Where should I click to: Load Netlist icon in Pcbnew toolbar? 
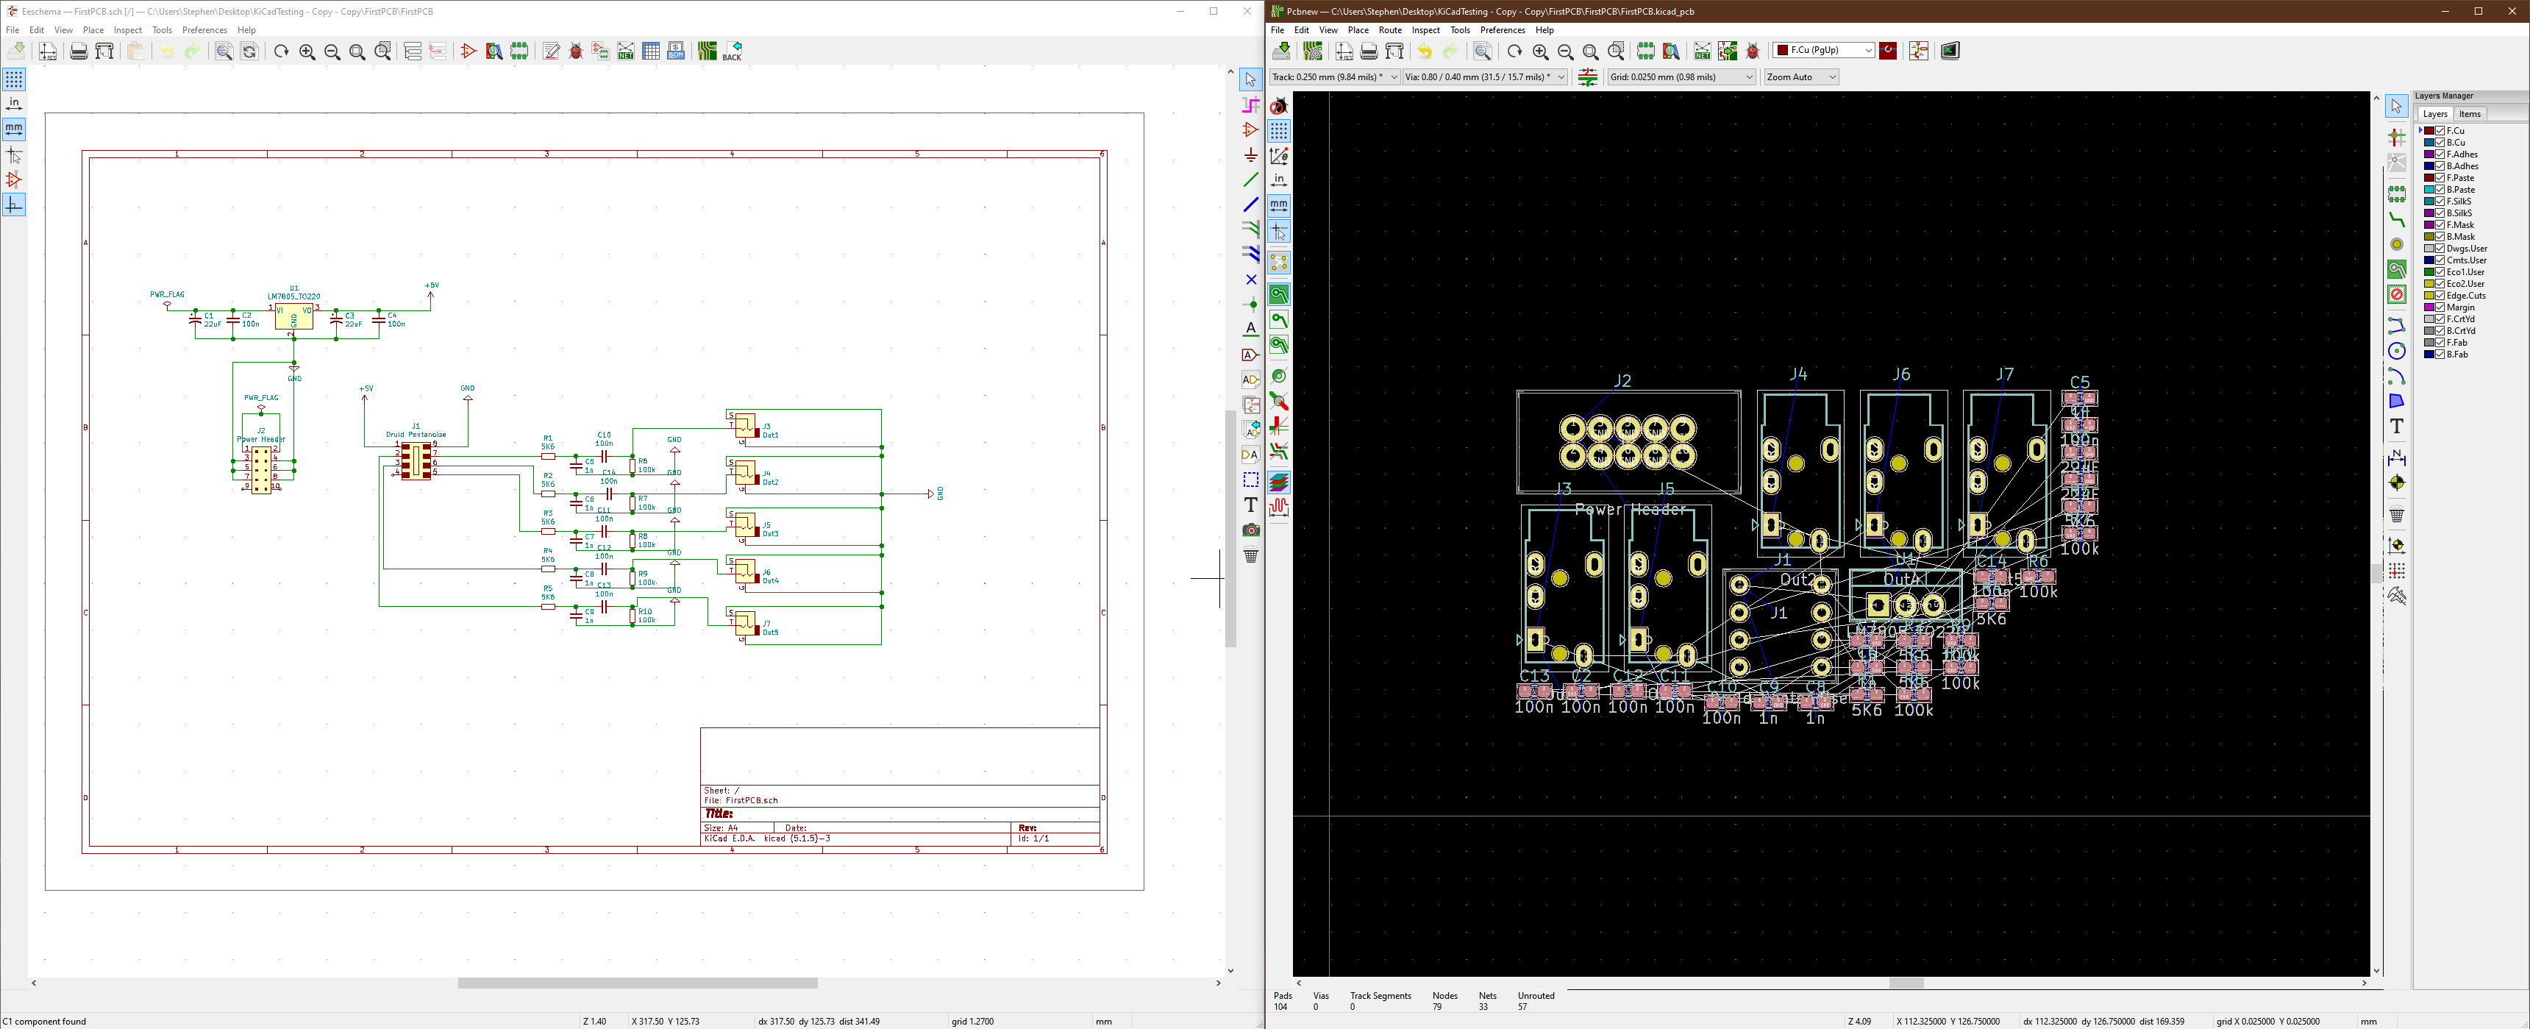pyautogui.click(x=1702, y=51)
